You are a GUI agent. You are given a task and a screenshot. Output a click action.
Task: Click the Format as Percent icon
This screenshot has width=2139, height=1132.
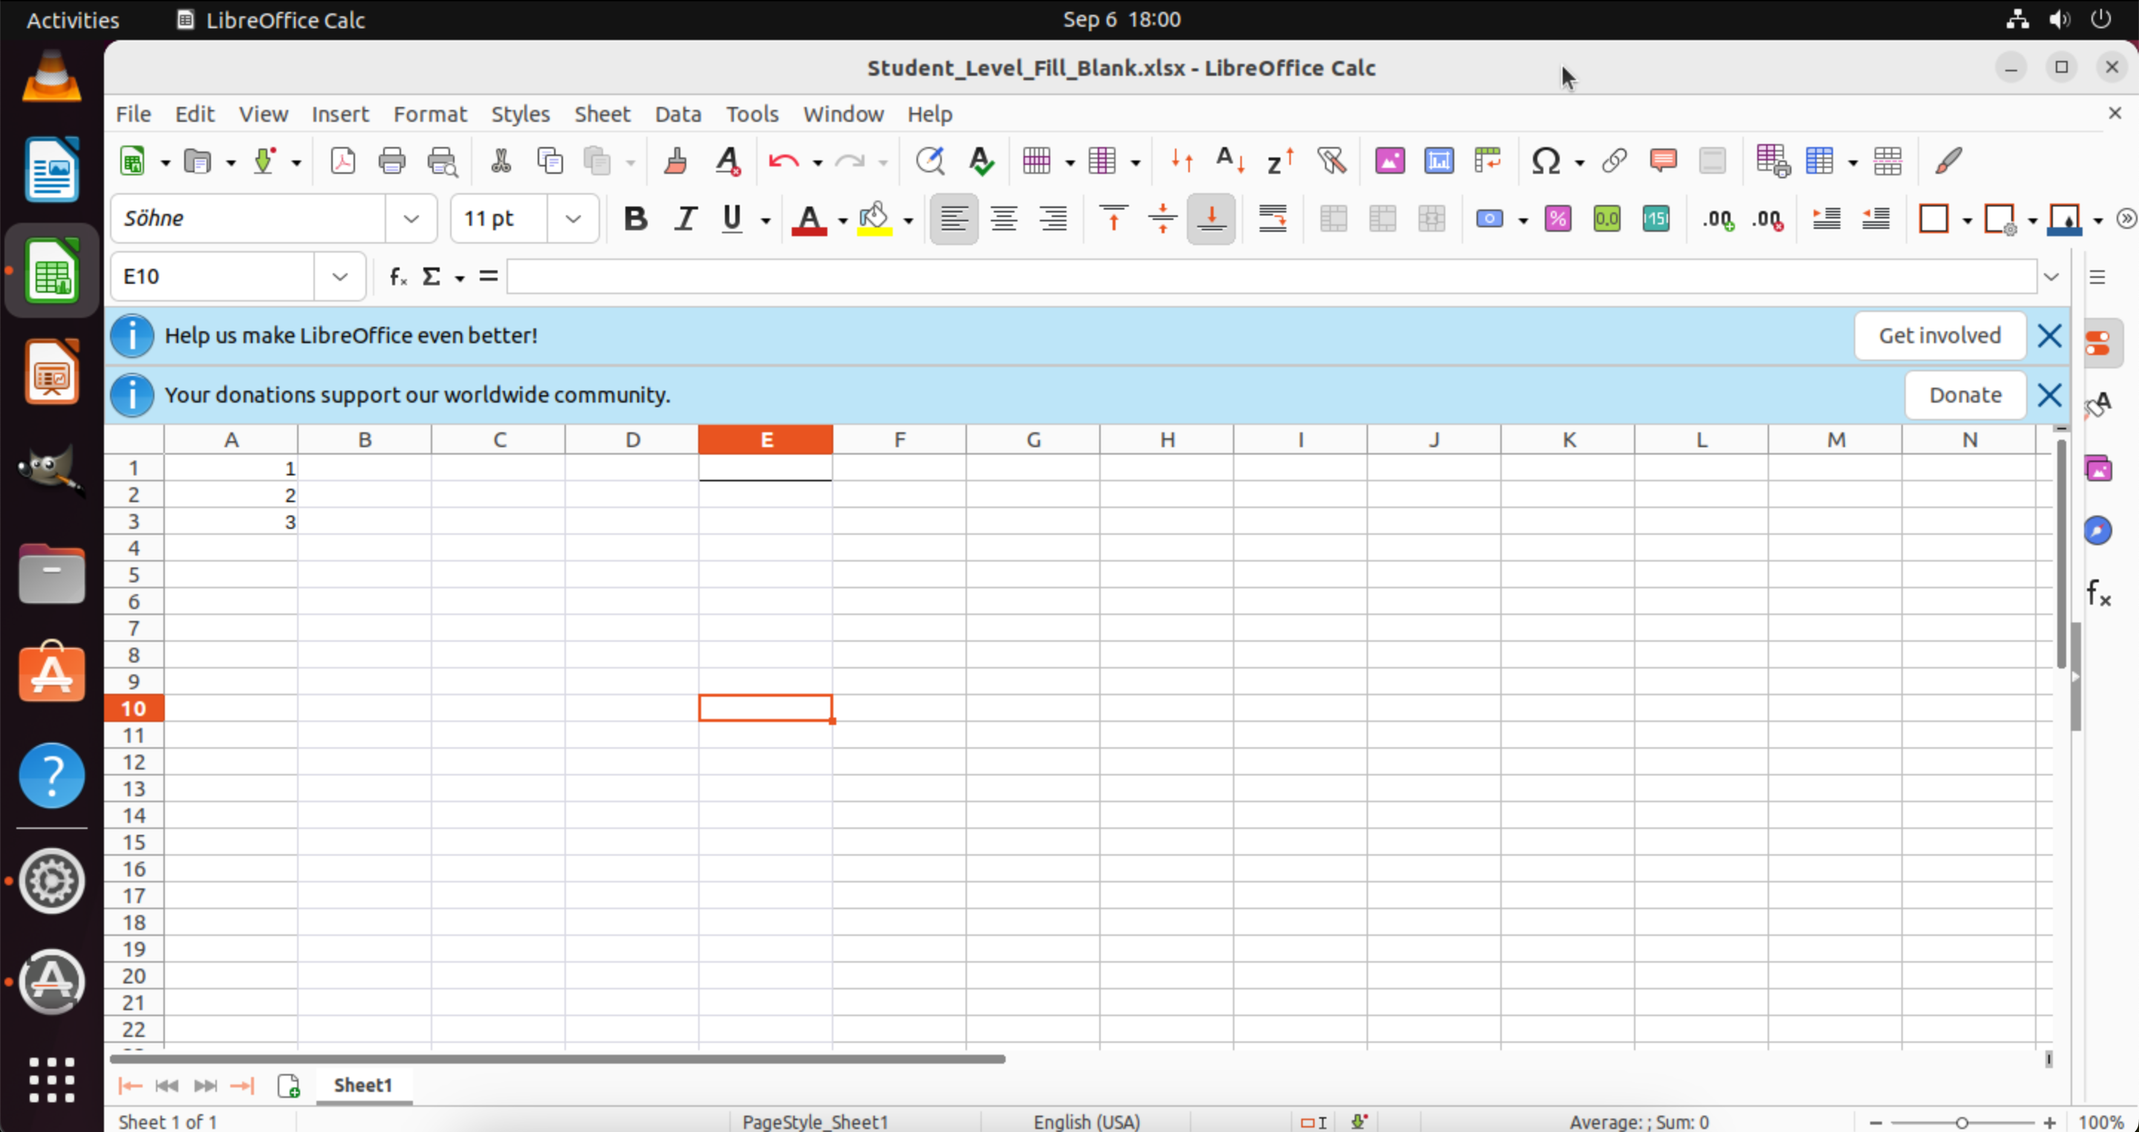(x=1557, y=219)
